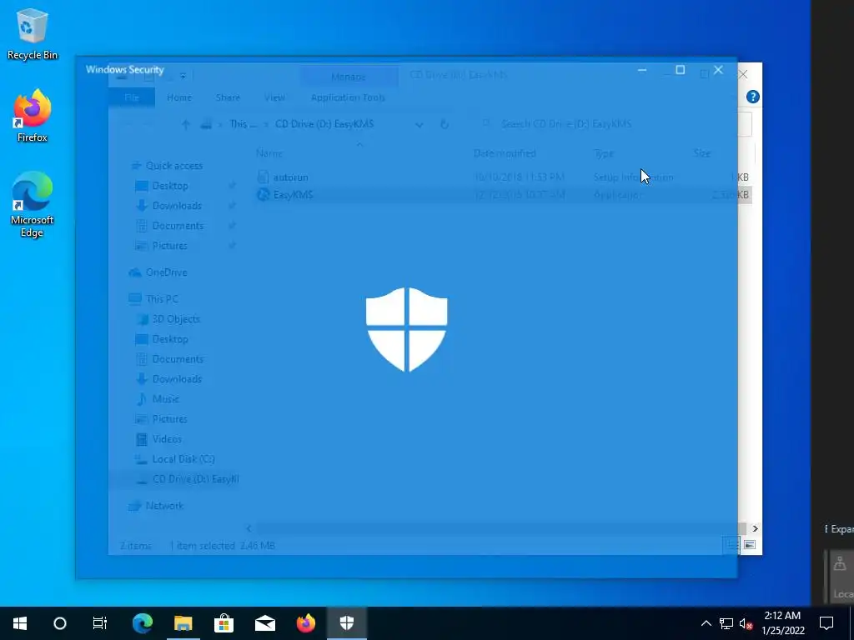Open Quick Access Toolbar customize dropdown

coord(183,76)
